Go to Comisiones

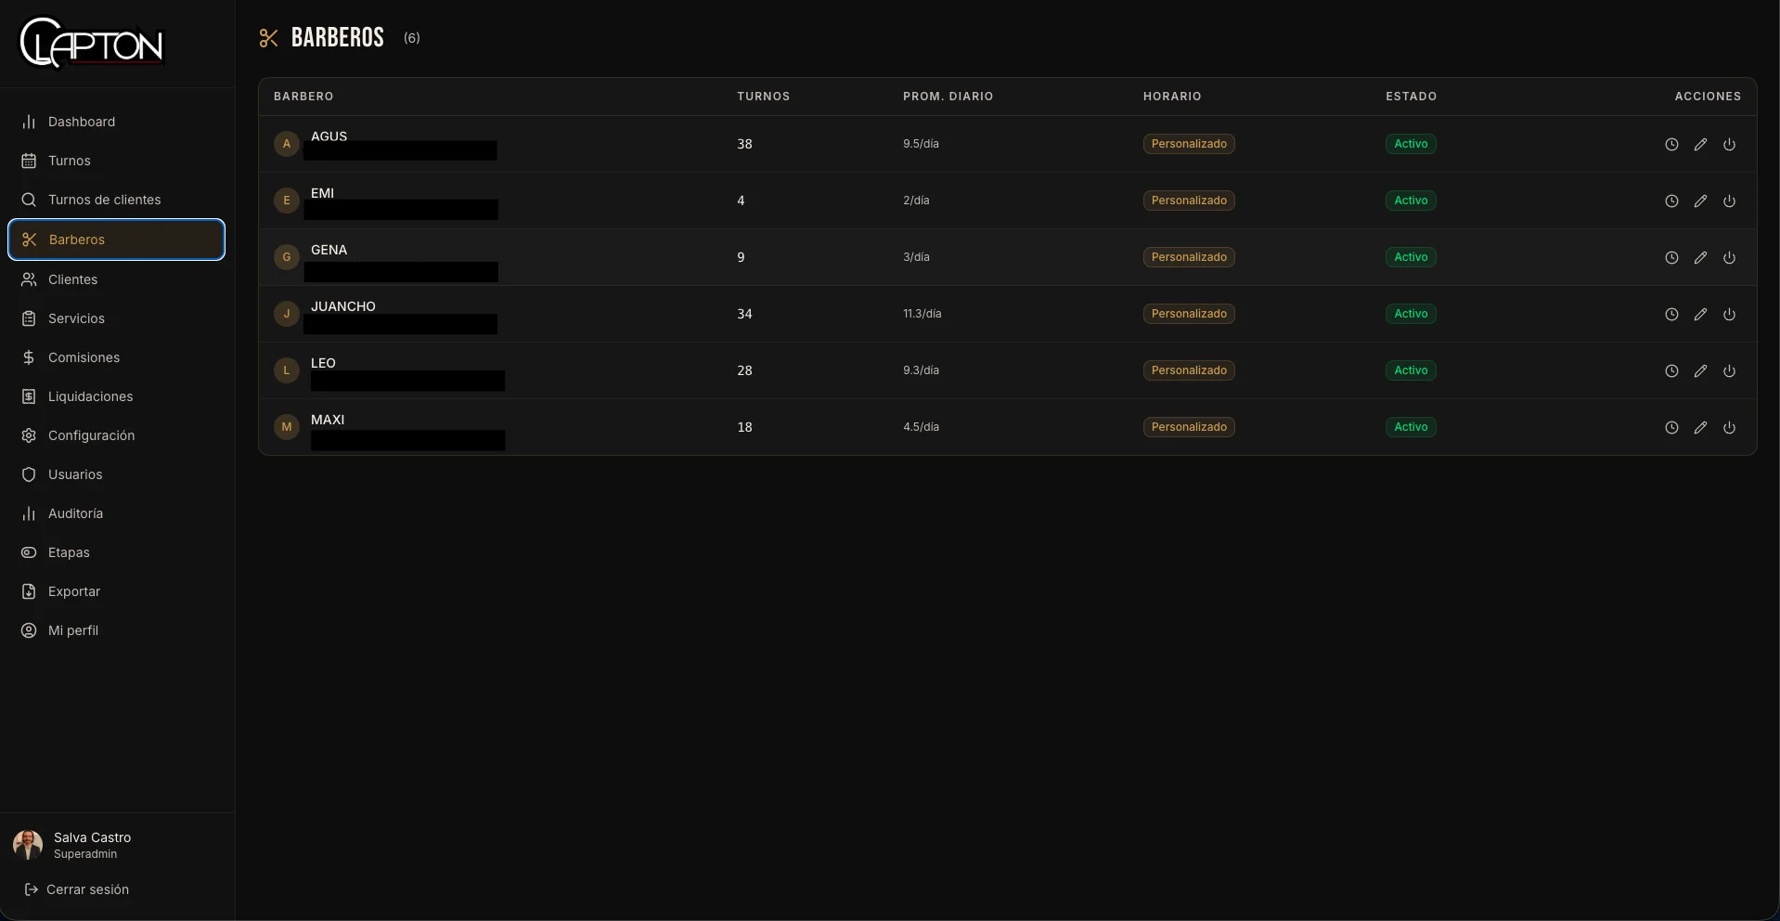tap(116, 357)
